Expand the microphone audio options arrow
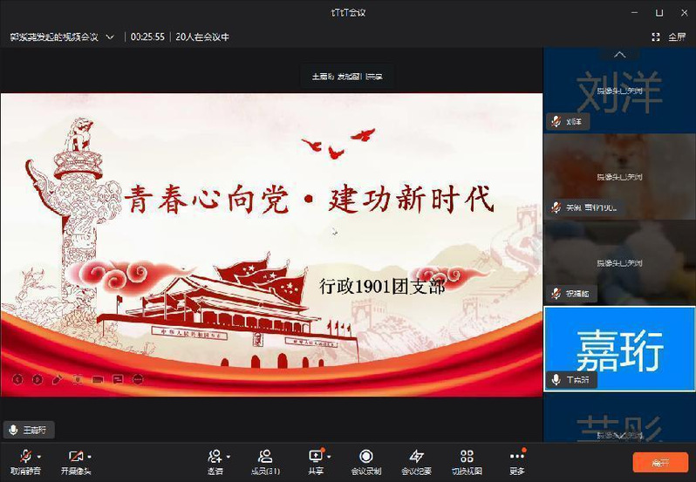 (x=39, y=456)
